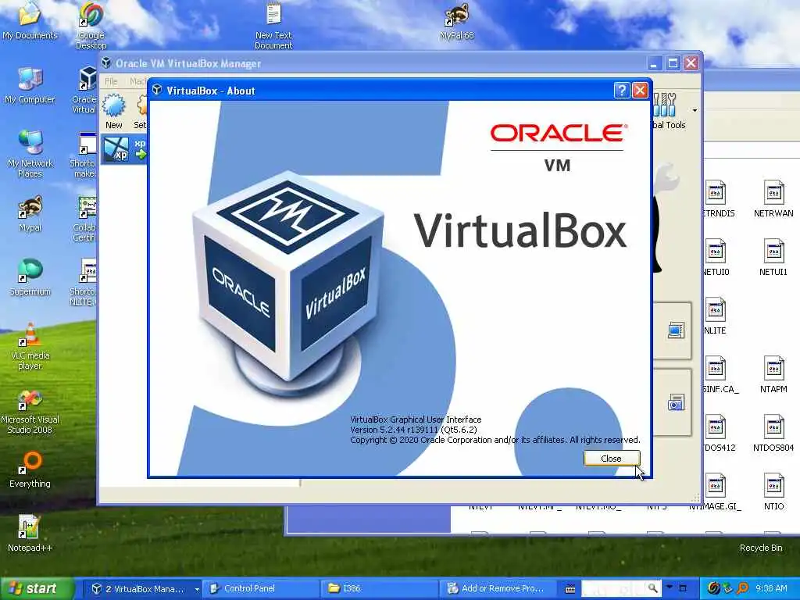Launch Everything search shortcut
The height and width of the screenshot is (600, 800).
point(30,470)
